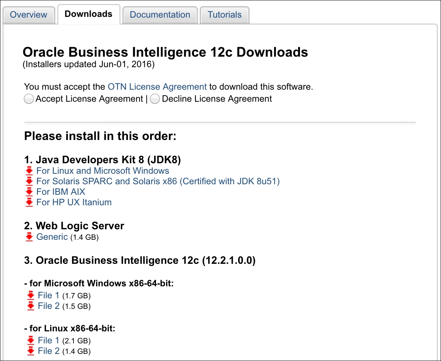Image resolution: width=441 pixels, height=361 pixels.
Task: Click the '1. Java Developers Kit 8 (JDK8)' heading
Action: [102, 159]
